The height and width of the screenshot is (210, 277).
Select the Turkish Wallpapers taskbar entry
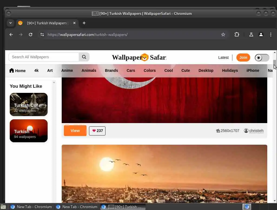coord(123,207)
